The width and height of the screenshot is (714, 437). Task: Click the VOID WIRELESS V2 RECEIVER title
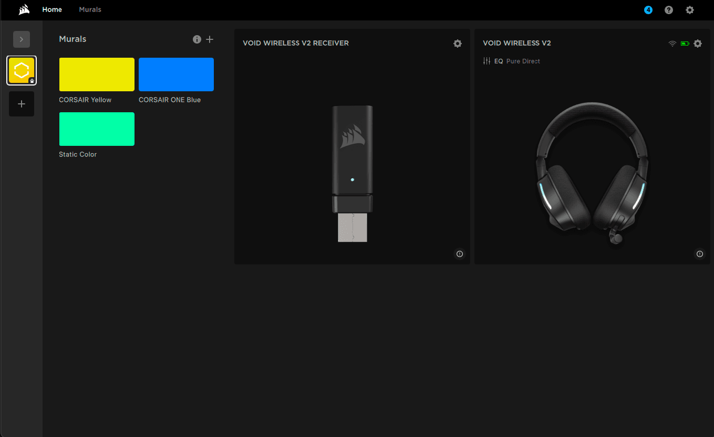tap(296, 43)
